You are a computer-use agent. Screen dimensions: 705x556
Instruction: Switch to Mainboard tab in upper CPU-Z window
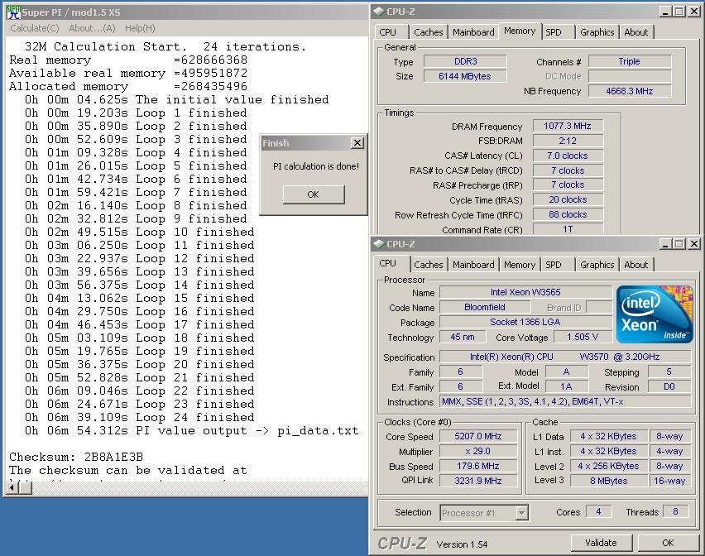coord(473,32)
